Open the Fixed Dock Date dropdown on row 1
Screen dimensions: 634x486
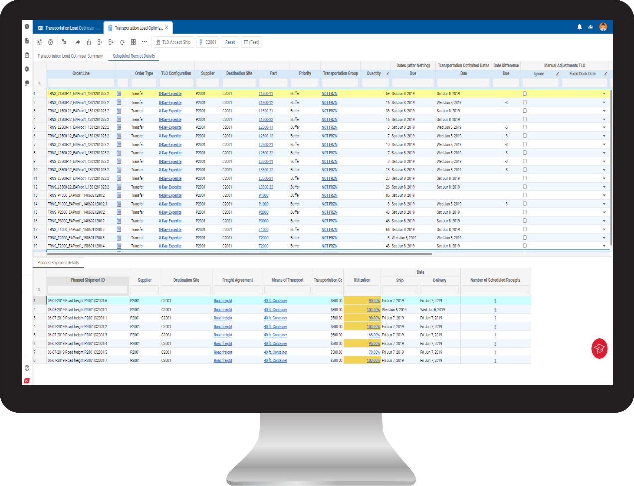coord(605,93)
